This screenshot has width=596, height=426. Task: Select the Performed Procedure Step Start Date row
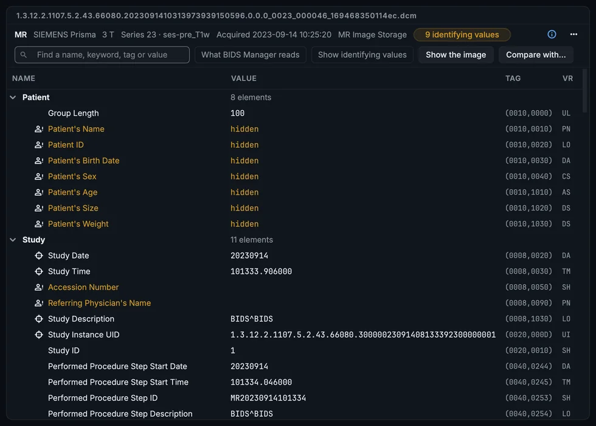294,366
